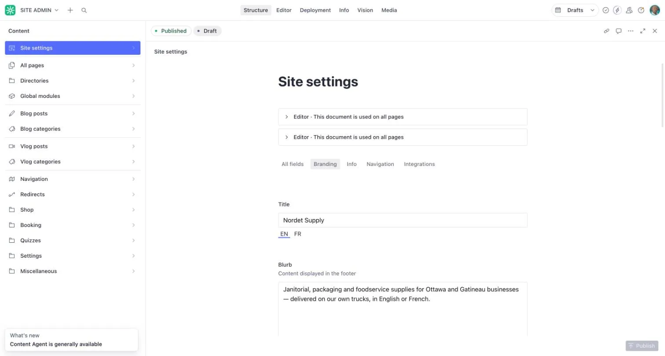Switch to the Editor tool tab

tap(284, 10)
